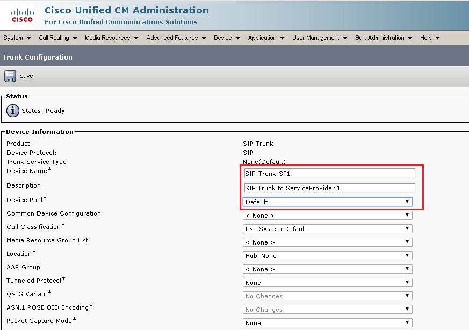Click the Description field containing ServiceProvider 1
The width and height of the screenshot is (469, 330).
[x=328, y=188]
